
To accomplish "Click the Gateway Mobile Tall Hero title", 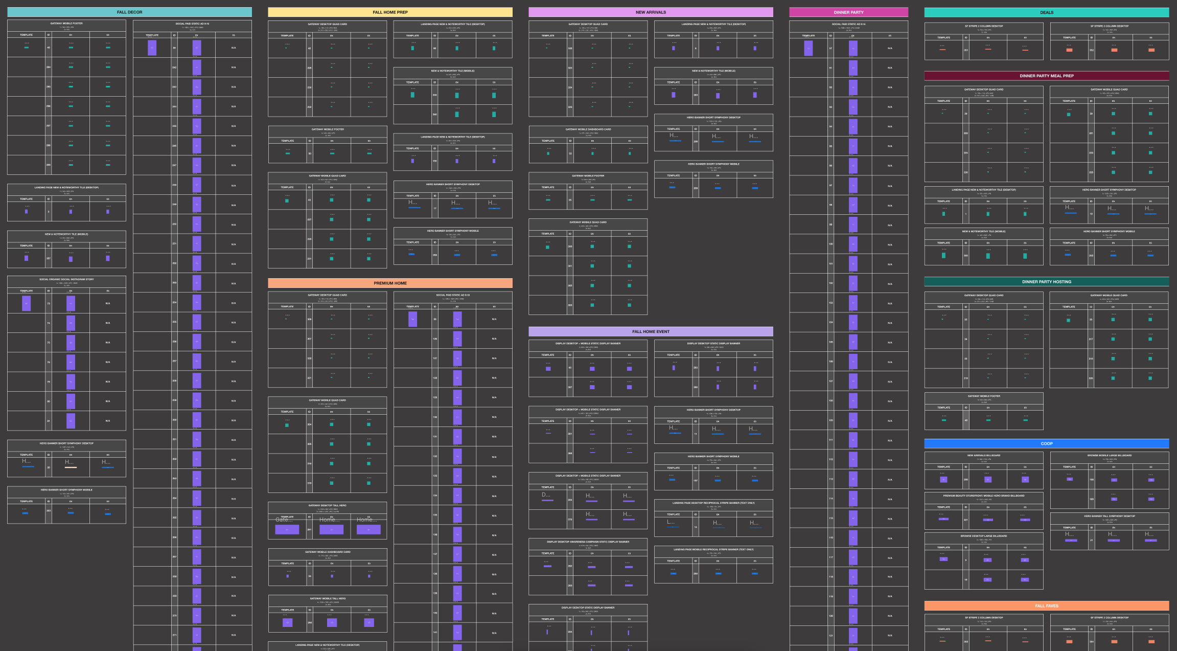I will click(328, 598).
